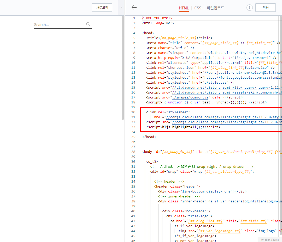The height and width of the screenshot is (242, 282).
Task: Click the ./images/common.js link
Action: pyautogui.click(x=190, y=97)
